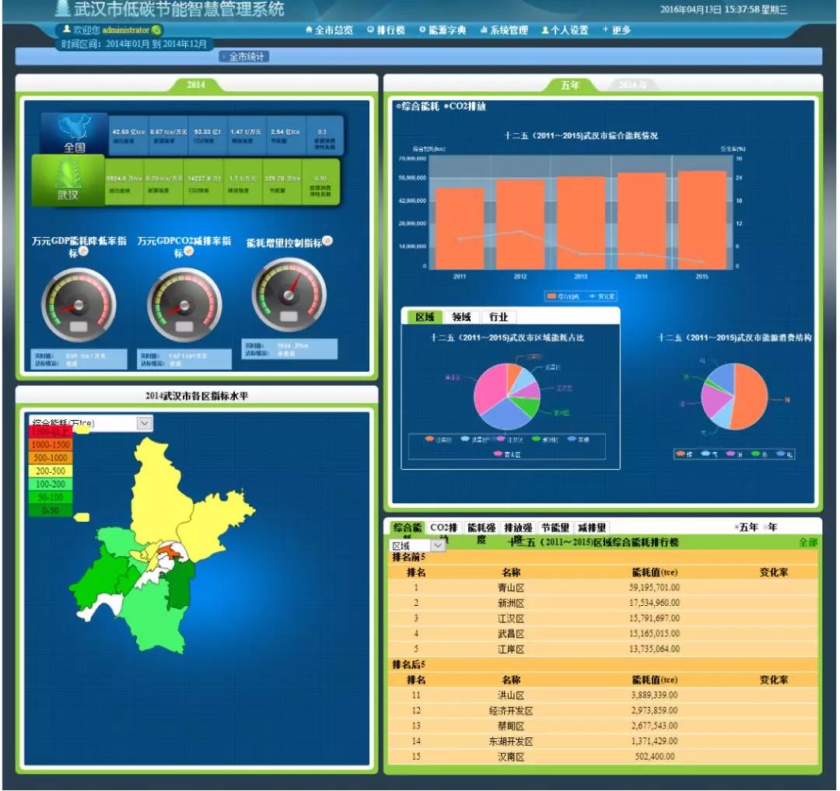The image size is (840, 791).
Task: Click info icon beside 万元GDP能耗降低率指标
Action: coord(83,251)
